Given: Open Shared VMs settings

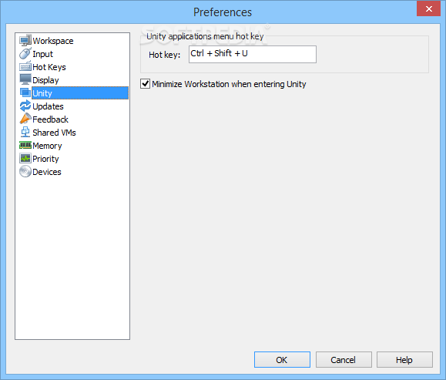Looking at the screenshot, I should point(54,133).
